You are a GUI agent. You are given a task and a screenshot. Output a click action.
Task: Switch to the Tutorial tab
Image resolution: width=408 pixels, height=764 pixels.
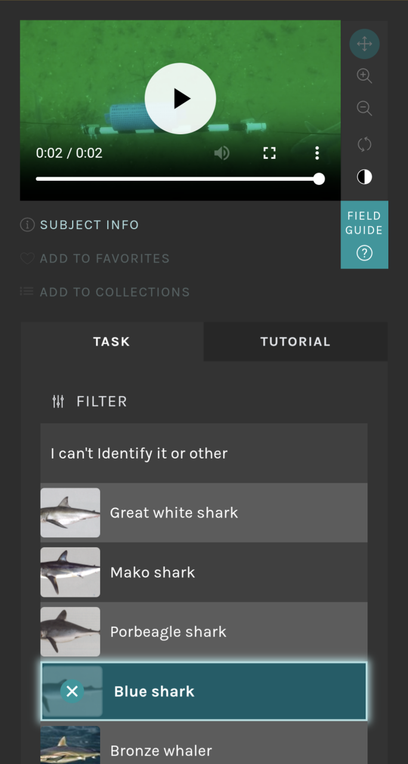[295, 342]
